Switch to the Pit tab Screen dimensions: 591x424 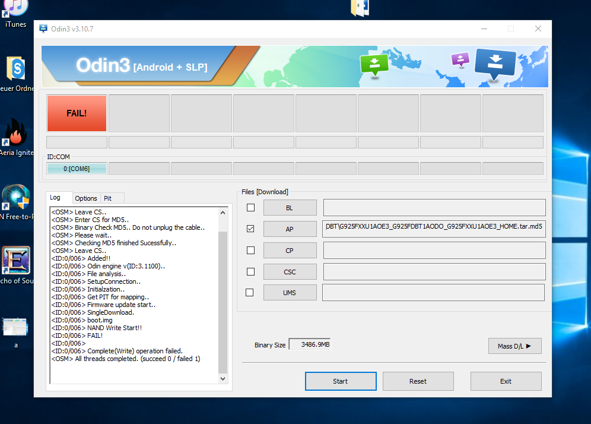pos(108,198)
